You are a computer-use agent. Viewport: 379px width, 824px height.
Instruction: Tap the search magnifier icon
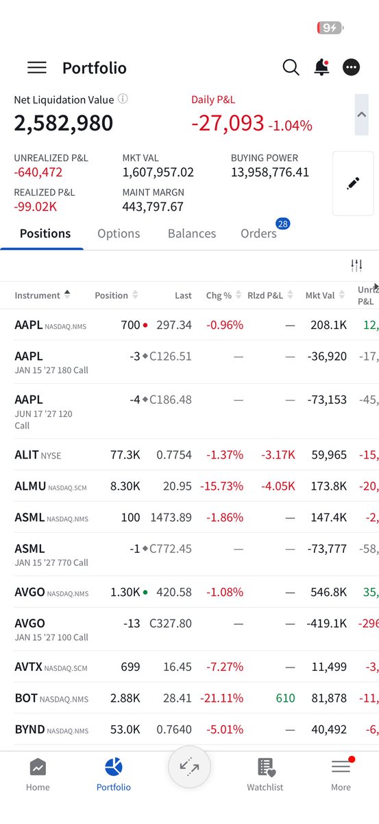(291, 67)
